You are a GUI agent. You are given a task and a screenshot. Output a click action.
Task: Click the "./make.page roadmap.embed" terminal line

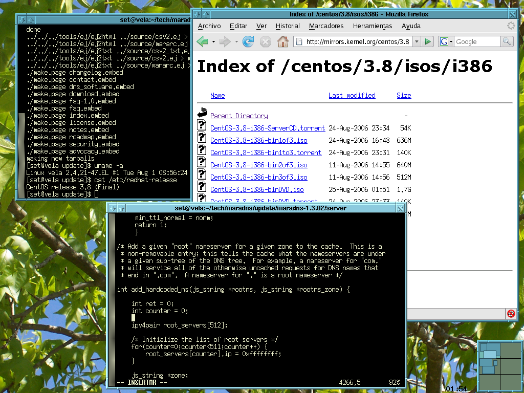coord(71,137)
